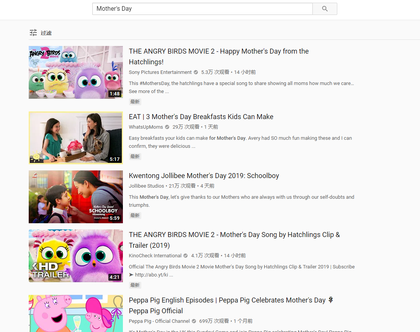Click description 'Easy breakfasts your kids can make'
The width and height of the screenshot is (420, 332).
tap(240, 142)
